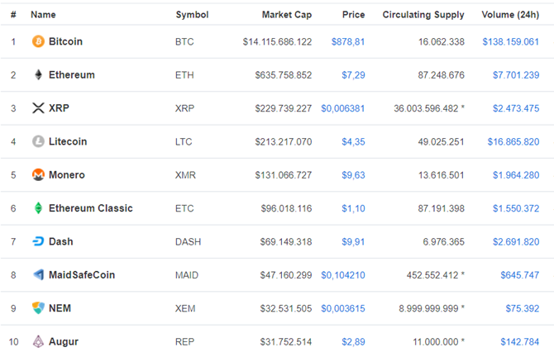Viewport: 554px width, 357px height.
Task: Open Dash price link $9,91
Action: [x=353, y=242]
